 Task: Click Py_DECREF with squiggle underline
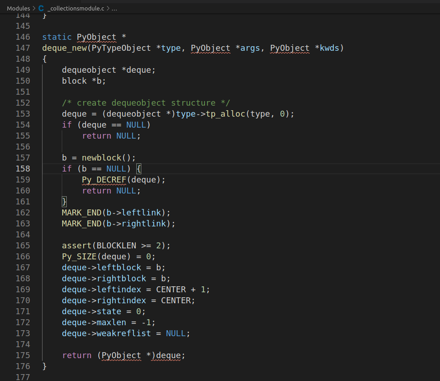click(x=104, y=180)
